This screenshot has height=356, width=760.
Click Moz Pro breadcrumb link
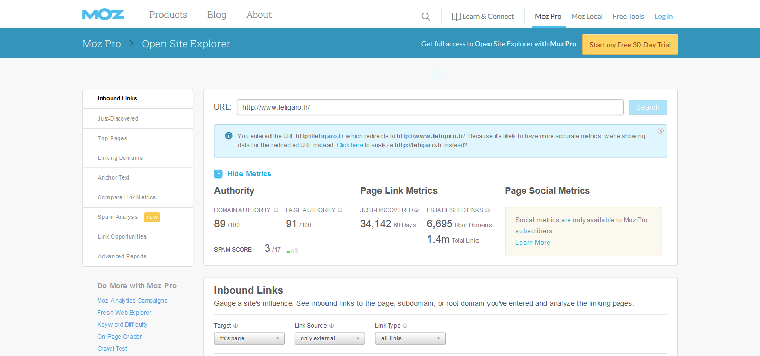click(x=101, y=44)
